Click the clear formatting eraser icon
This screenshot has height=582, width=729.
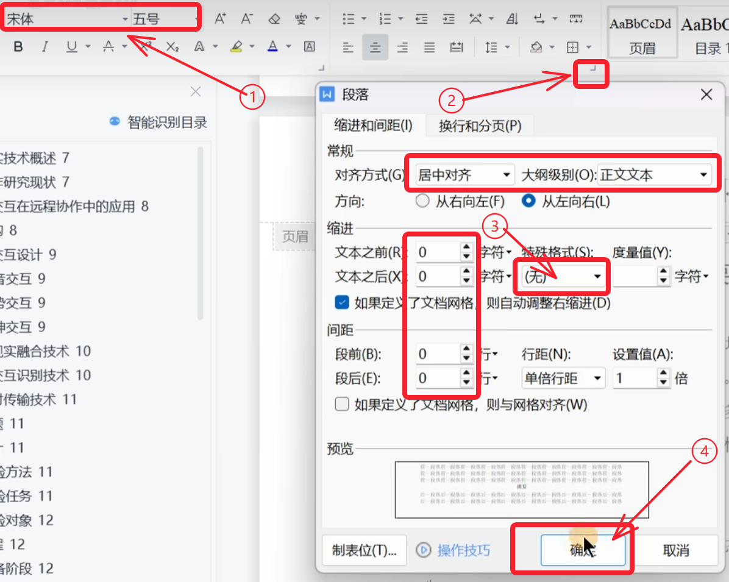274,19
